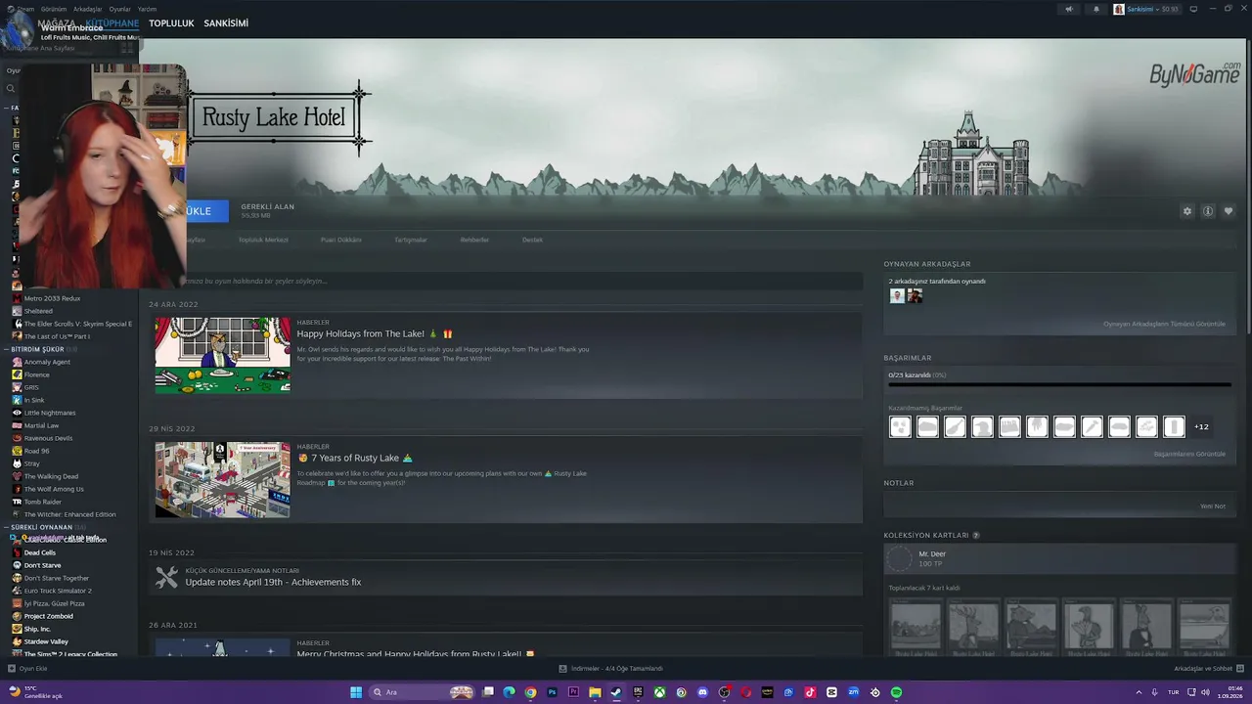Open File Explorer from the taskbar
This screenshot has height=704, width=1252.
point(595,692)
